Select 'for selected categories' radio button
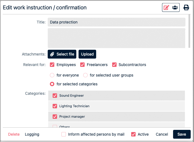The image size is (194, 142). click(52, 84)
